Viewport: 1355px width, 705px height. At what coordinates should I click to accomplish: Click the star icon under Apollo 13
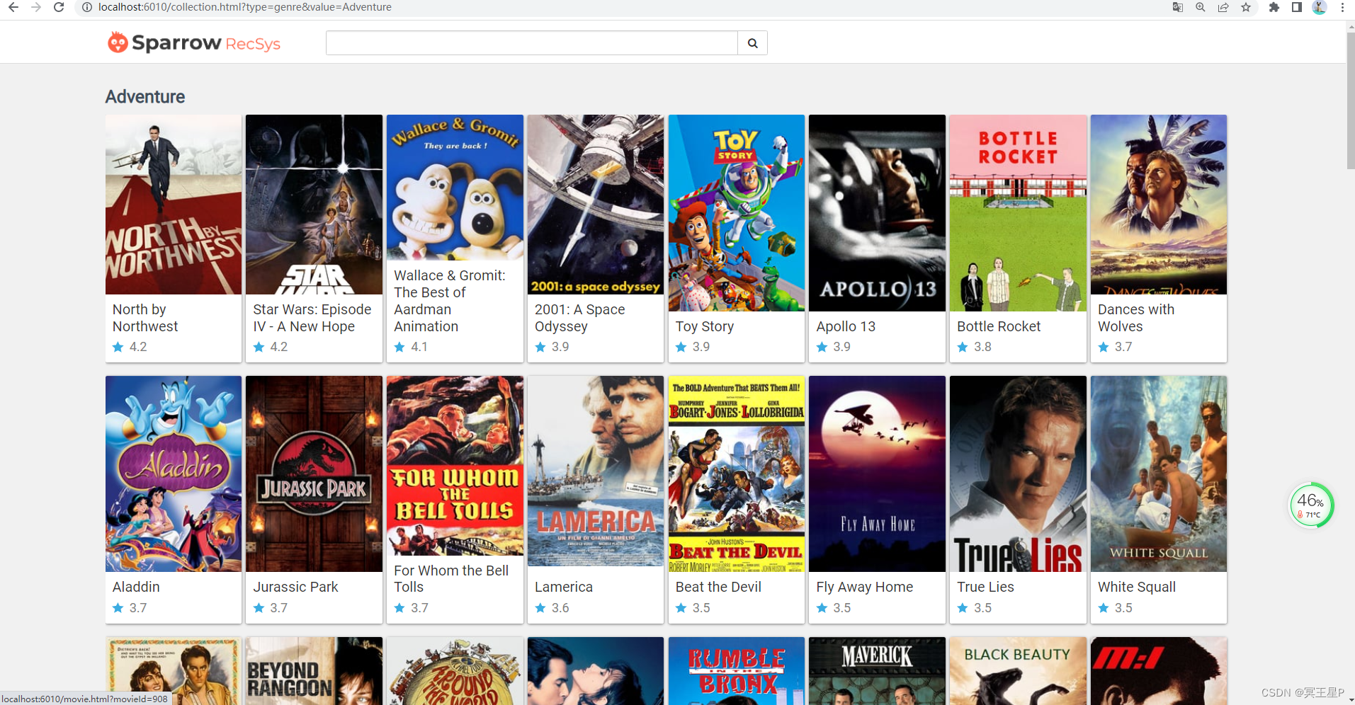click(x=822, y=347)
